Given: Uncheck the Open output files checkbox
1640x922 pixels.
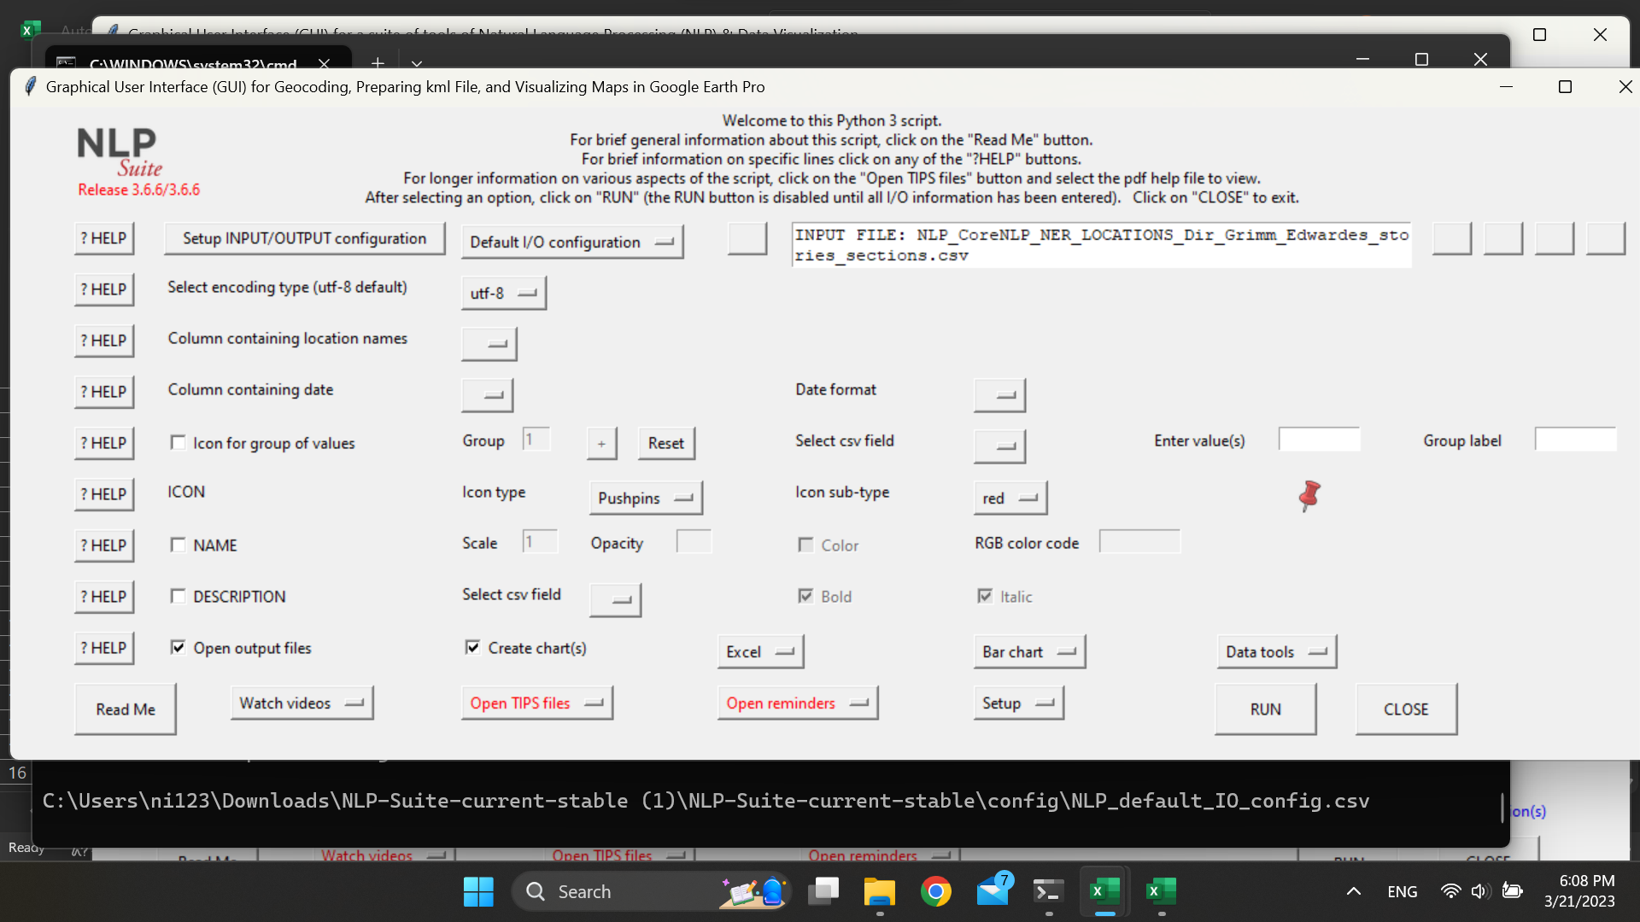Looking at the screenshot, I should (x=178, y=647).
